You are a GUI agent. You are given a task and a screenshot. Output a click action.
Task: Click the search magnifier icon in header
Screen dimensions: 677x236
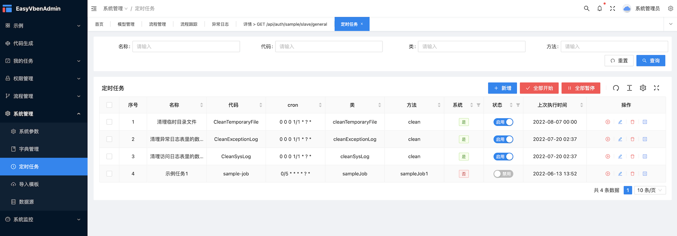point(587,8)
